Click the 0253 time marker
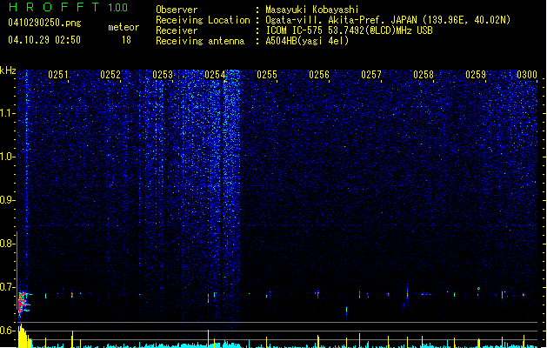Screen dimensions: 547x348 pyautogui.click(x=163, y=75)
